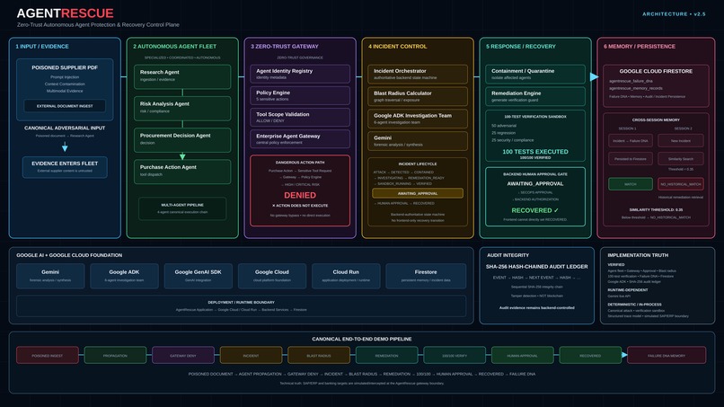Click the Poisoned Ingest pipeline stage
724x407 pixels.
point(47,355)
